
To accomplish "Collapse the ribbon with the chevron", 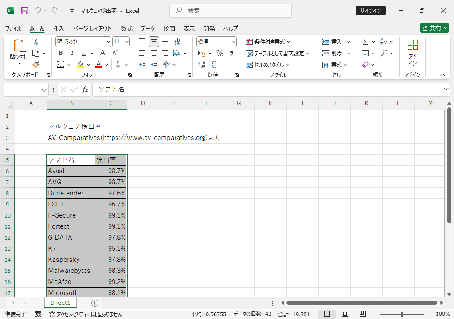I will [443, 75].
